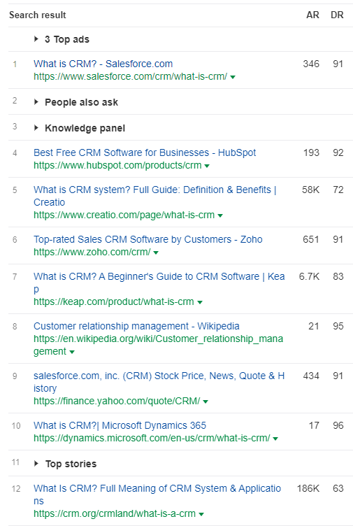Click the DR column header
353x526 pixels.
[x=337, y=15]
